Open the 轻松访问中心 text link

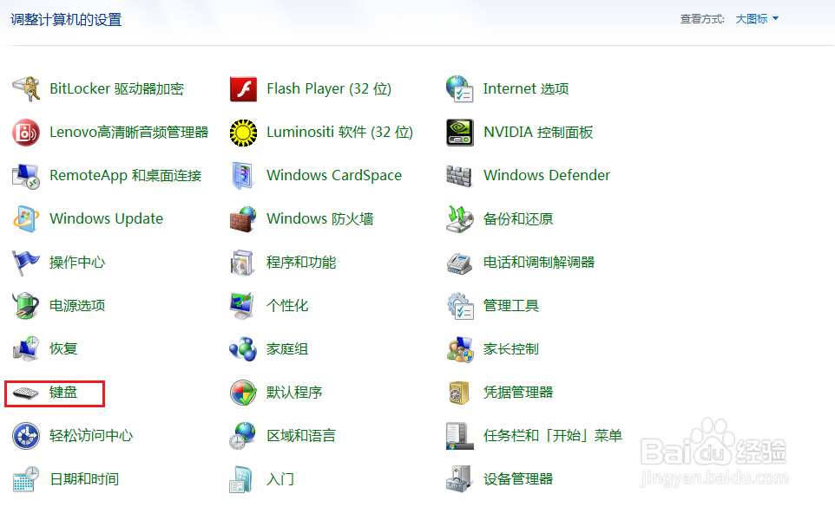tap(91, 436)
